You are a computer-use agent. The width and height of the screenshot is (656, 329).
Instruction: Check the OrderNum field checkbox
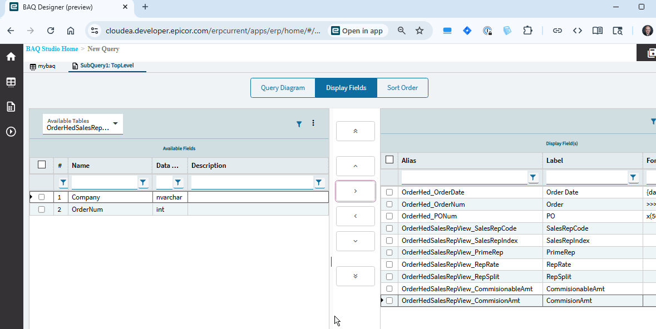click(x=42, y=210)
